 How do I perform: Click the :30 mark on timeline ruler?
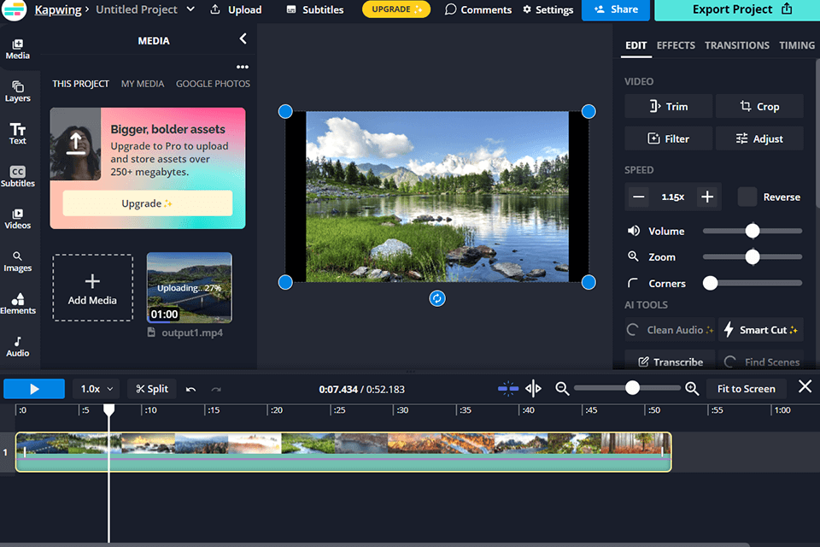point(401,410)
